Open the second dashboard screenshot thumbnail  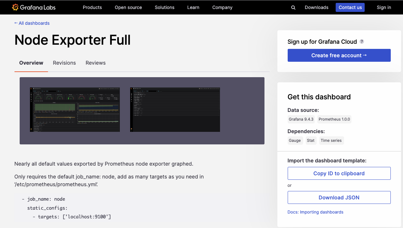pyautogui.click(x=175, y=109)
